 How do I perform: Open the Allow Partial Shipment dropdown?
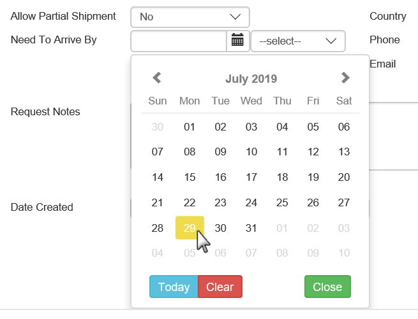click(190, 17)
